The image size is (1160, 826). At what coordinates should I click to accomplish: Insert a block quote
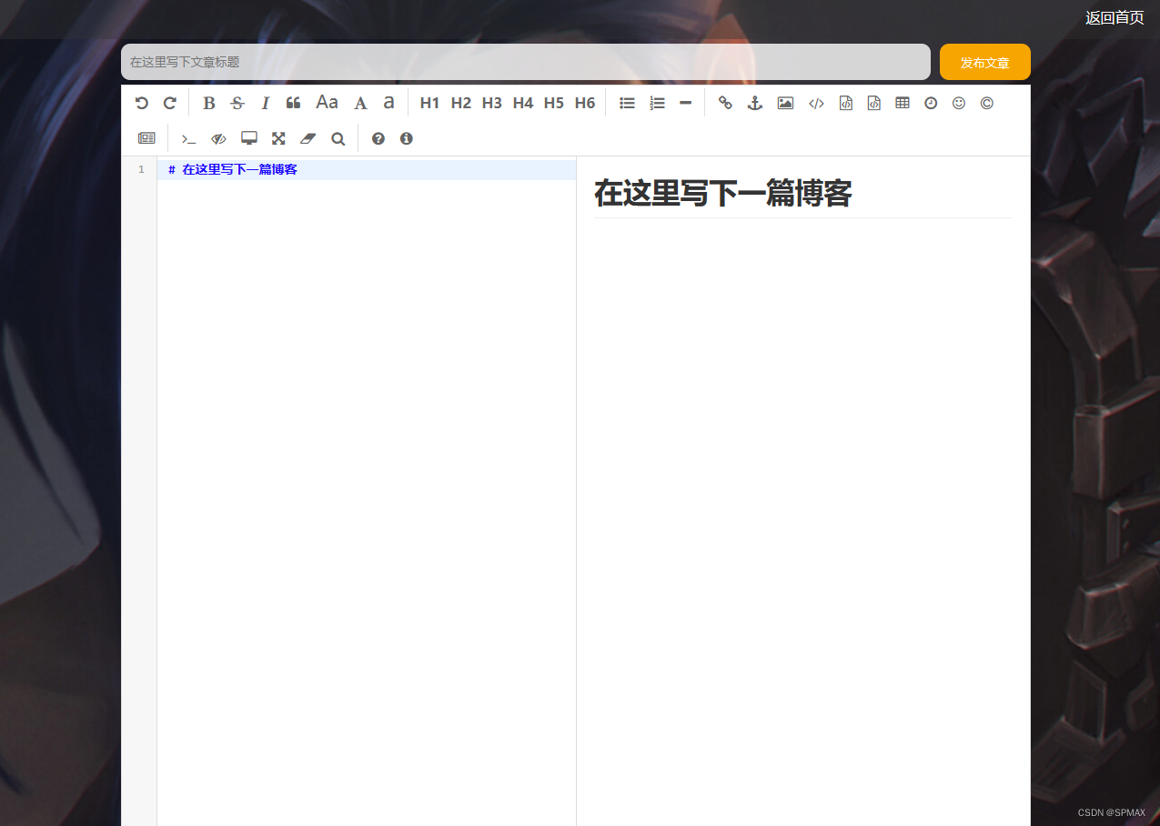[x=293, y=103]
